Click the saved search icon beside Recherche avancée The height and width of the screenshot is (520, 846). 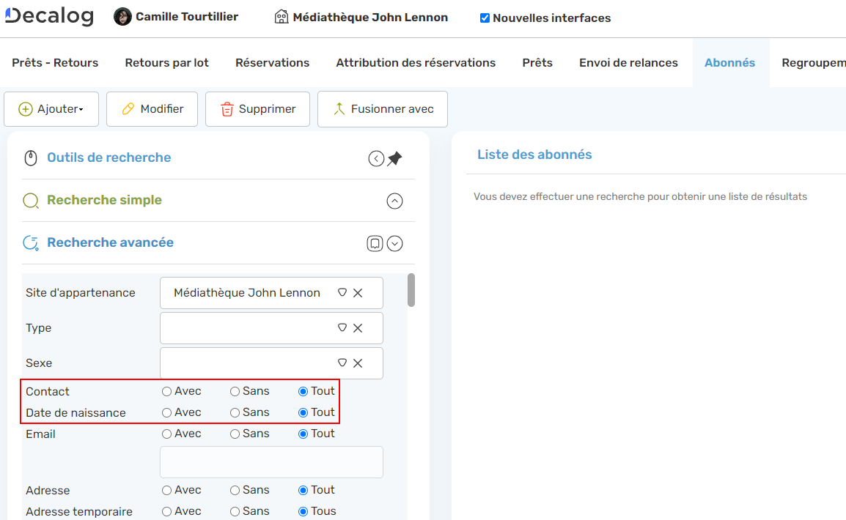point(375,243)
